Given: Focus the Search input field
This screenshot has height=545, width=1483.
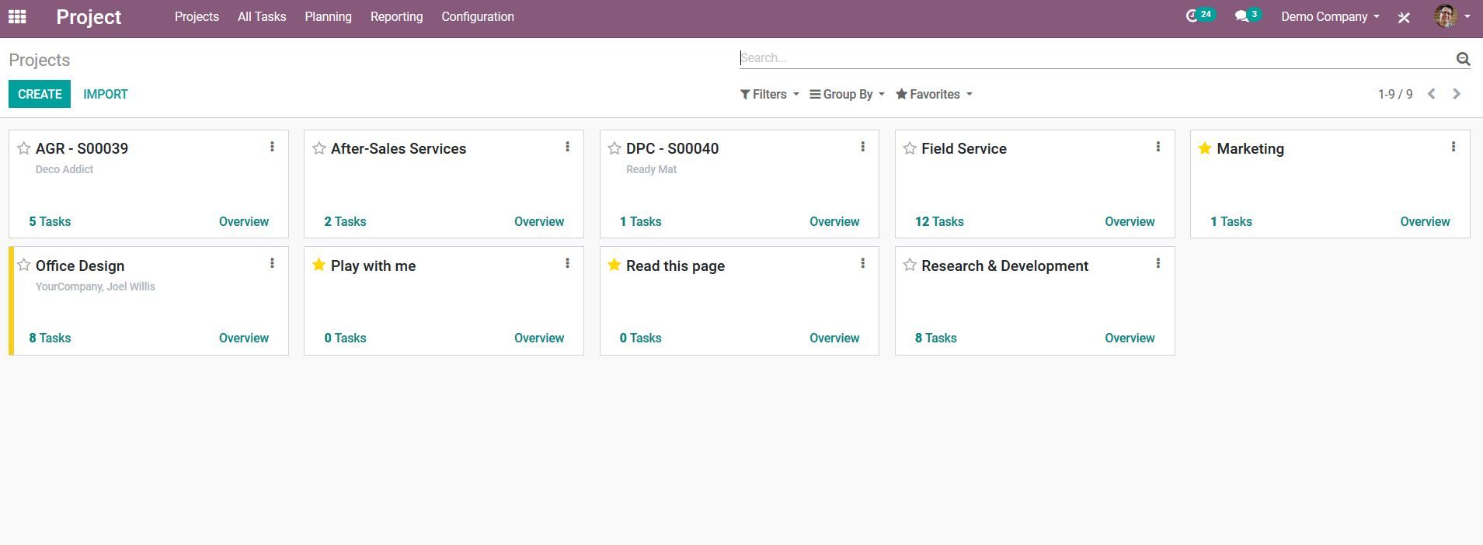Looking at the screenshot, I should pyautogui.click(x=1095, y=57).
